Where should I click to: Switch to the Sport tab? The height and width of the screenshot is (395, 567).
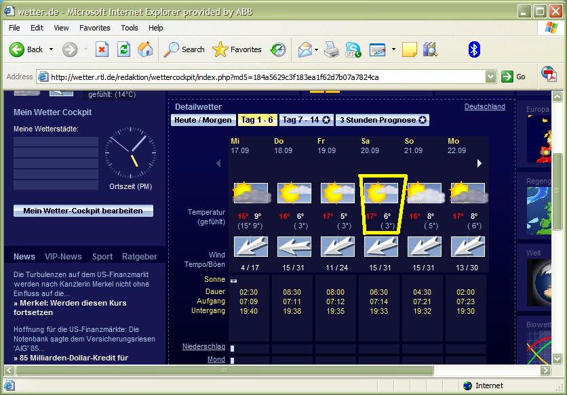click(x=102, y=257)
